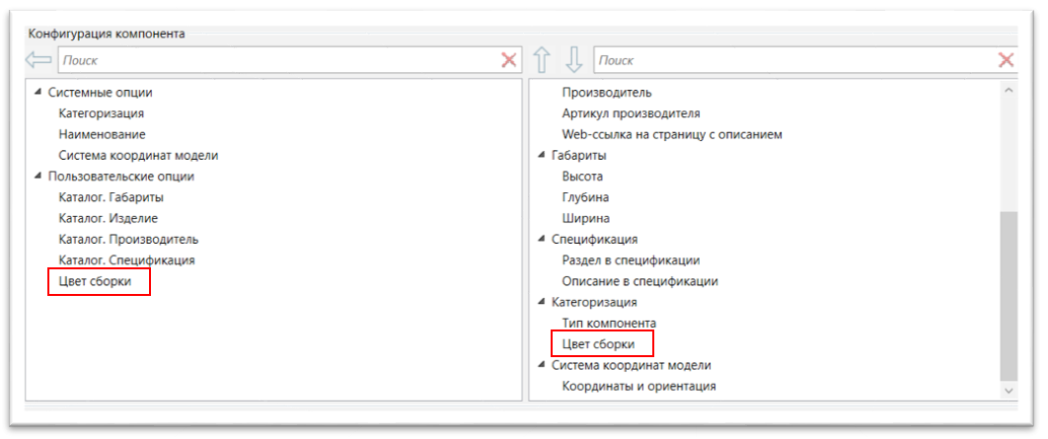Select Координаты и ориентация item
The width and height of the screenshot is (1048, 439).
point(638,387)
